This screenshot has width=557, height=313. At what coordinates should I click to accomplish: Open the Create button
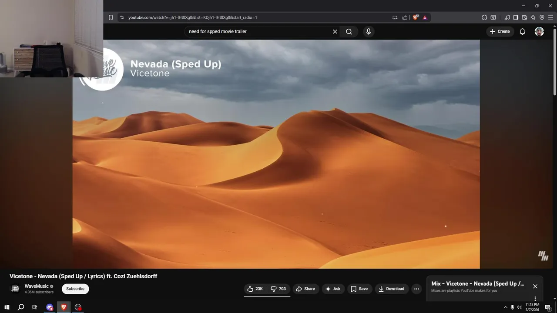[x=500, y=31]
